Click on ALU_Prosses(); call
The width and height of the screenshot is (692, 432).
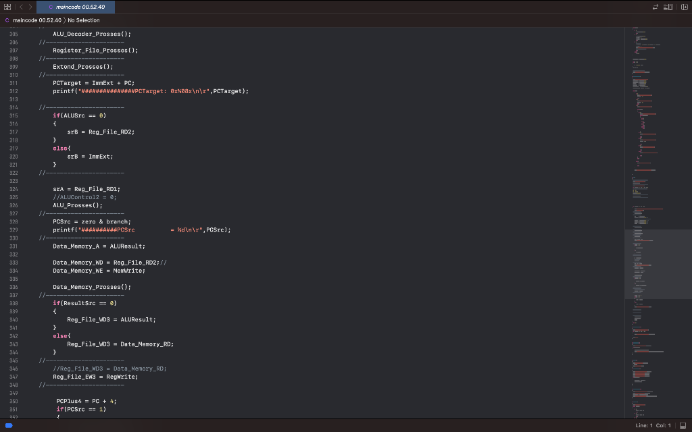point(78,205)
